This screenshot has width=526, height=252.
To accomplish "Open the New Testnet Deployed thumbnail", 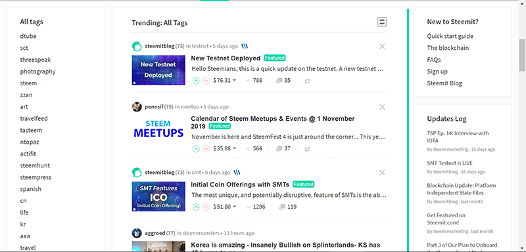I will (x=158, y=70).
